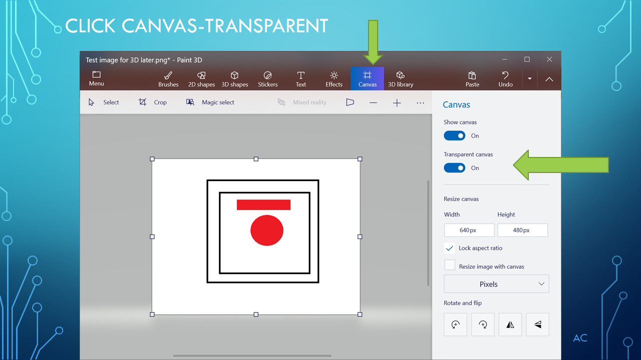Expand the Undo history arrow
Viewport: 641px width, 360px height.
pos(529,78)
